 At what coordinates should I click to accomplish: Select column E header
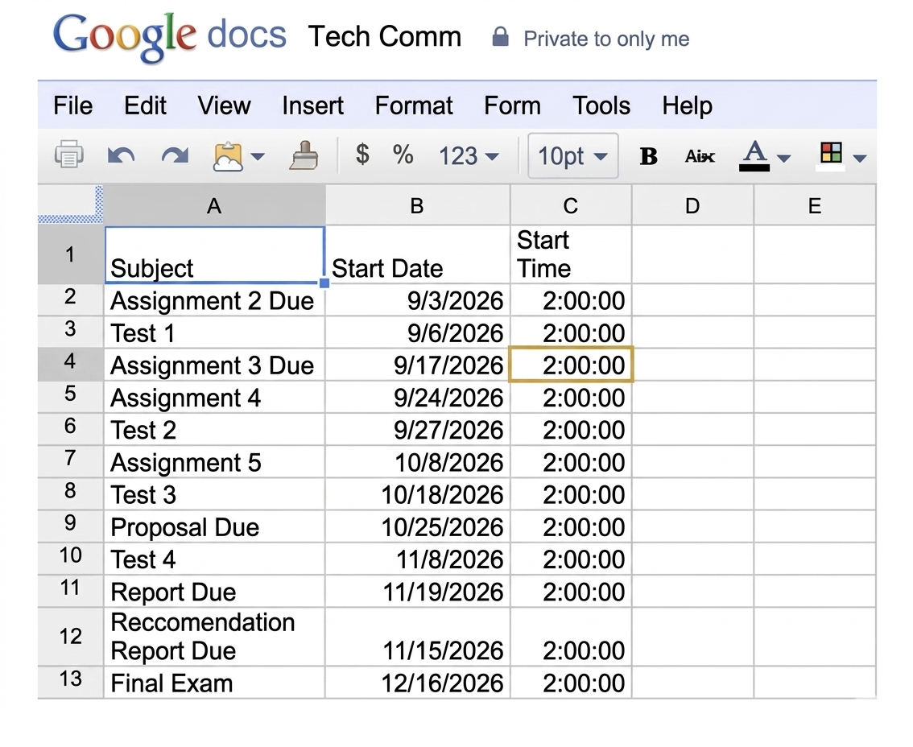click(815, 205)
